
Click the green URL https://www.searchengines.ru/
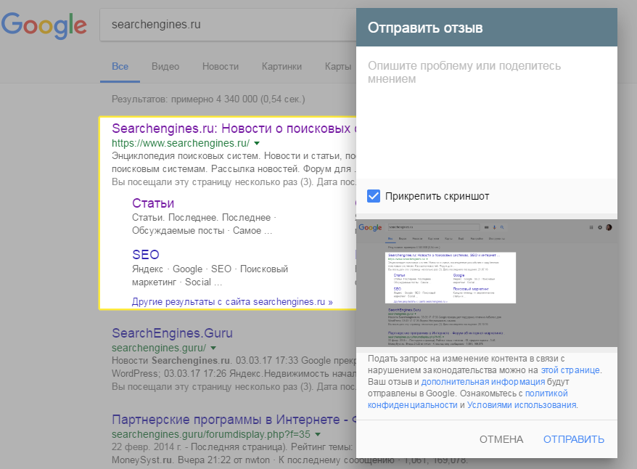tap(181, 143)
